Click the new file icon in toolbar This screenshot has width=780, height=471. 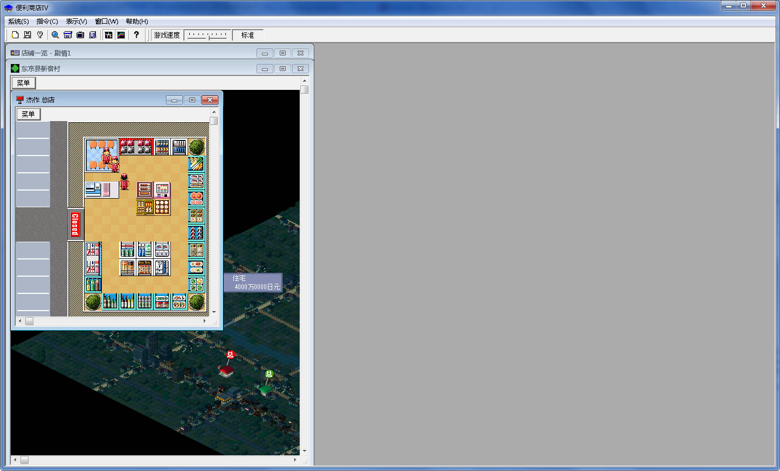click(x=15, y=35)
